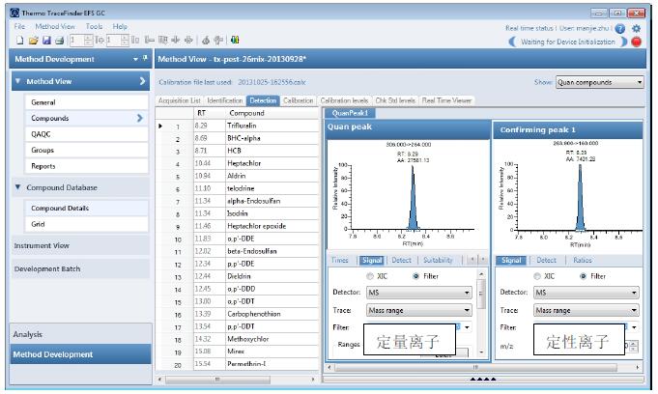Open the Show Quan compounds dropdown
Screen dimensions: 658x394
[x=600, y=83]
